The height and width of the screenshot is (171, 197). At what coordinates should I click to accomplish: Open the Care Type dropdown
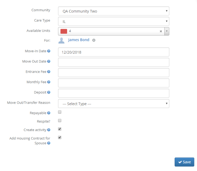(x=114, y=21)
